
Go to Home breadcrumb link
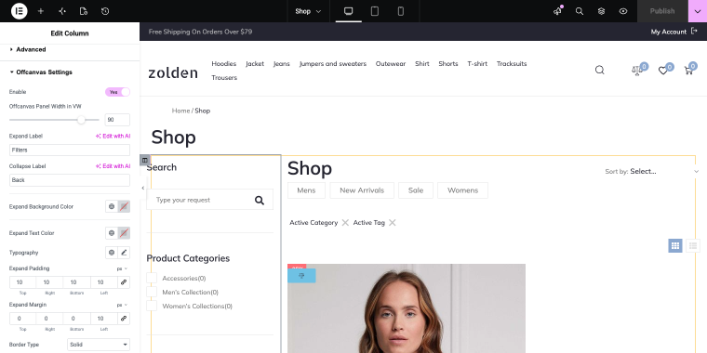click(x=180, y=111)
